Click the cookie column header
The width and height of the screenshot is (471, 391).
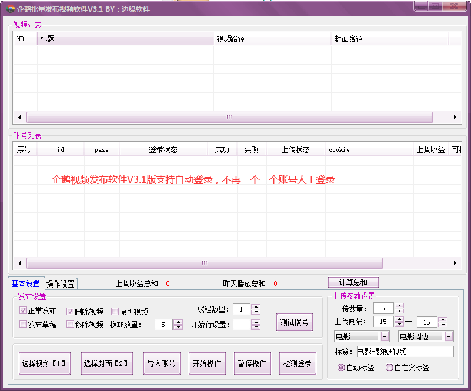pos(369,149)
